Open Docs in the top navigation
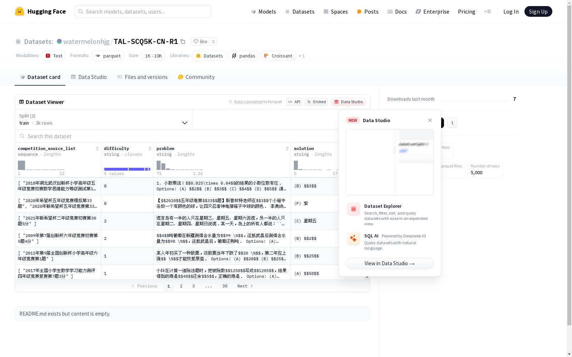The width and height of the screenshot is (572, 357). (x=397, y=11)
